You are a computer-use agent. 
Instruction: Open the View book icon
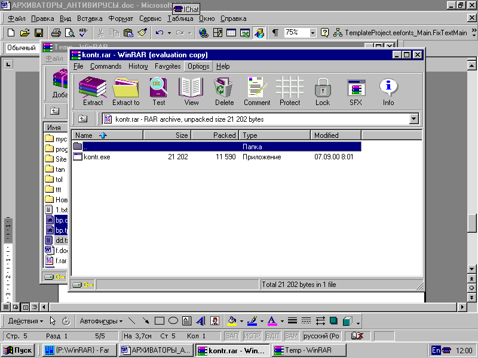coord(191,91)
